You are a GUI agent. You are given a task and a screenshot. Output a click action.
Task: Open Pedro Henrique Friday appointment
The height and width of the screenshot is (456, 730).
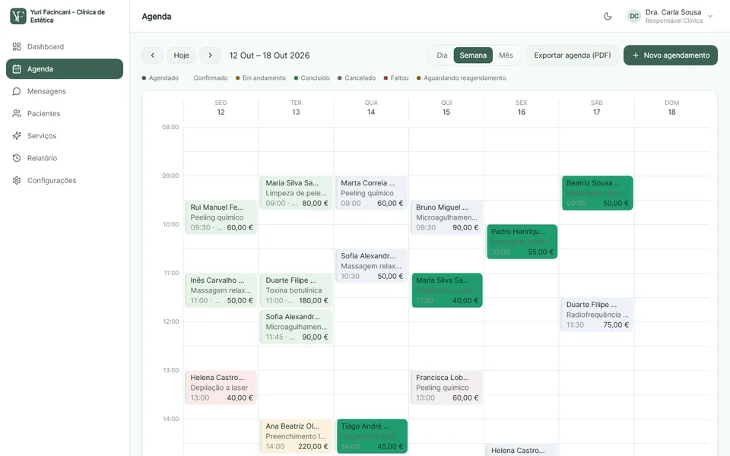522,242
